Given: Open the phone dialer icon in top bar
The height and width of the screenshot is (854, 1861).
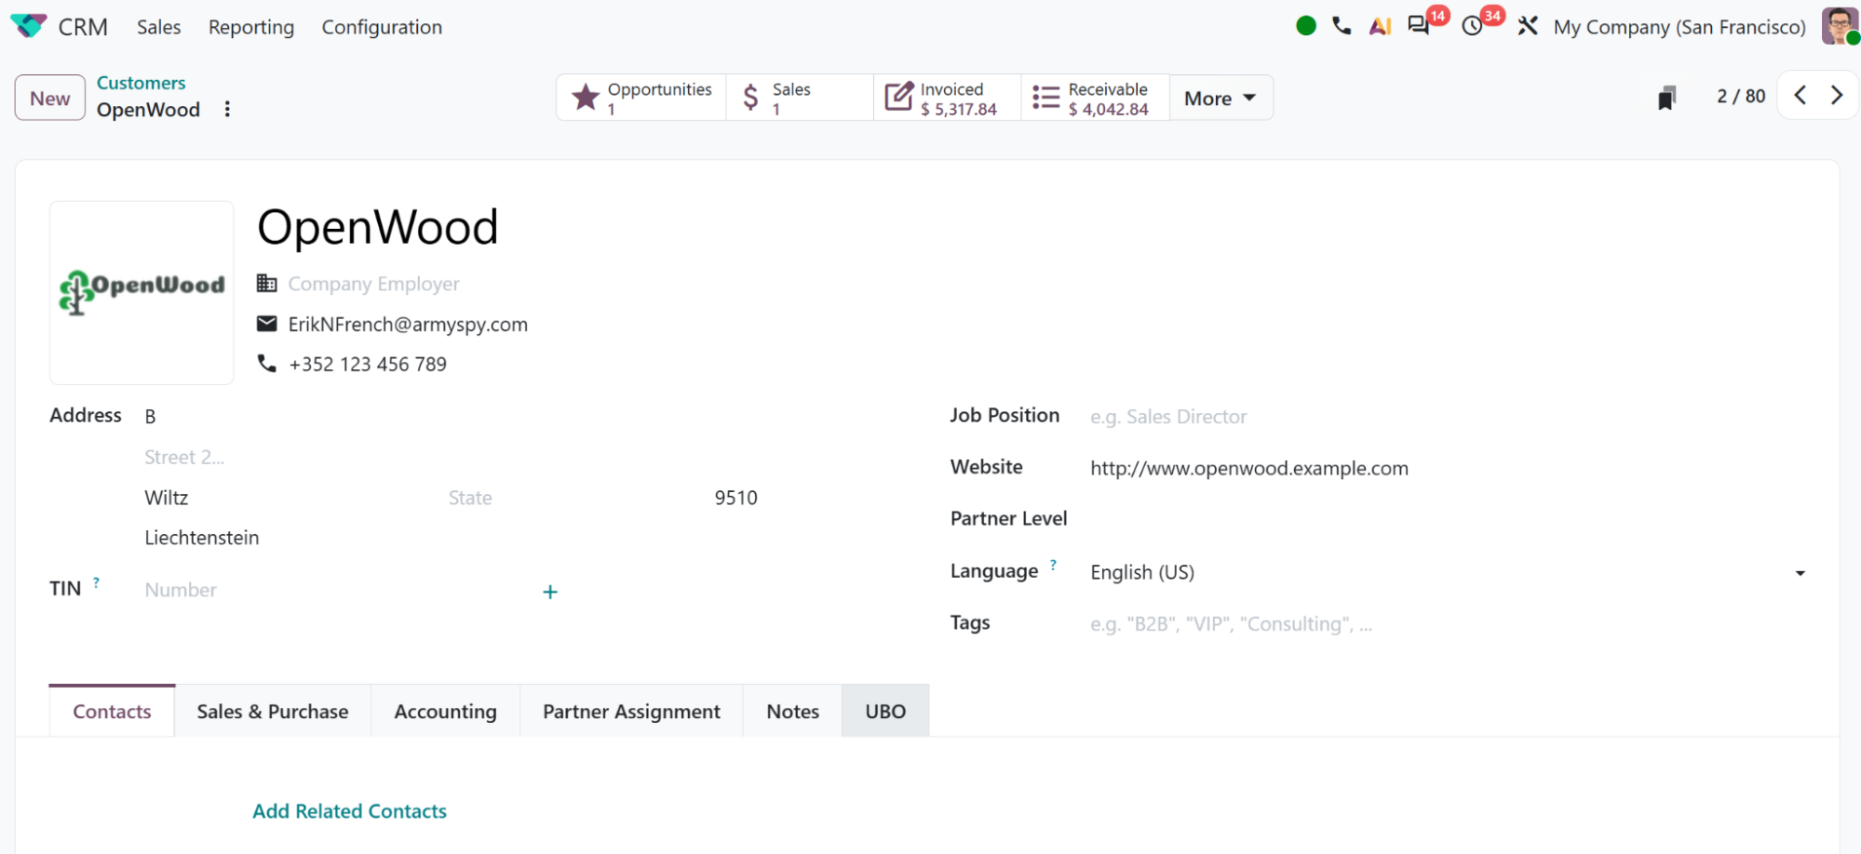Looking at the screenshot, I should click(1342, 26).
